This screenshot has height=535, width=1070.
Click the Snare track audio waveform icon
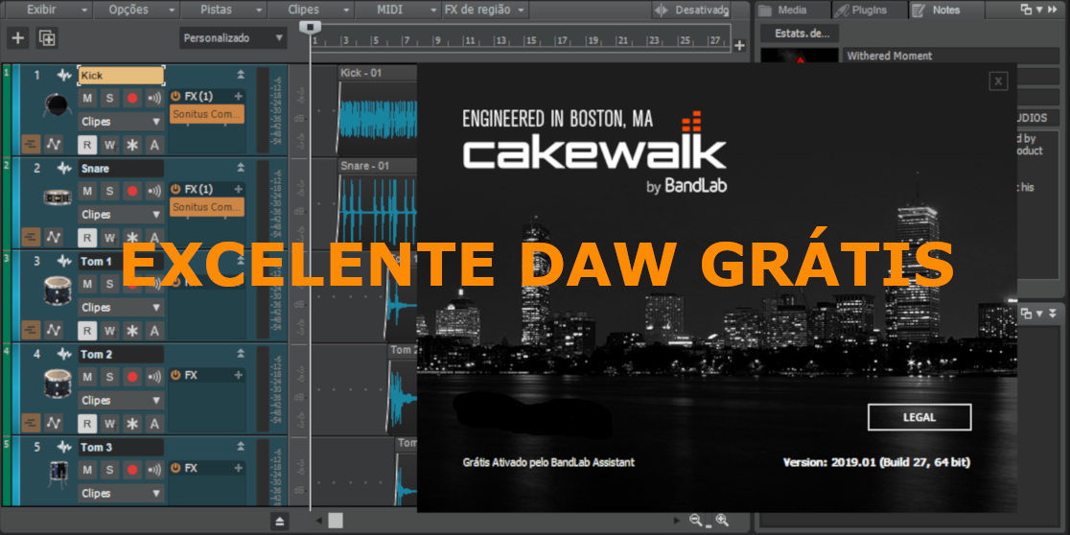(64, 168)
